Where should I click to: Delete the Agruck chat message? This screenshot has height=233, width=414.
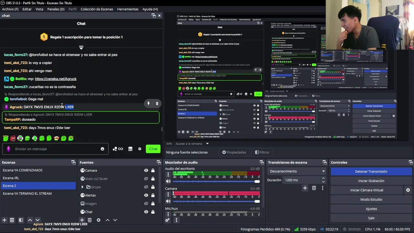click(157, 104)
